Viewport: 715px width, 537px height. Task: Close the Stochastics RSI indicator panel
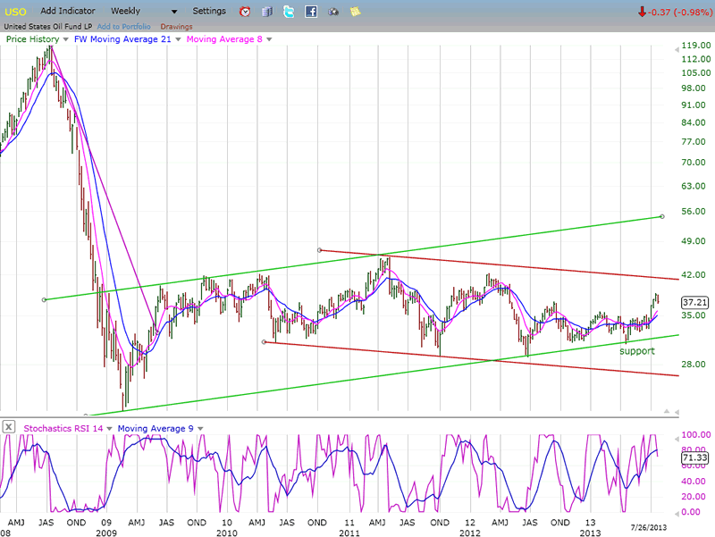[x=9, y=427]
